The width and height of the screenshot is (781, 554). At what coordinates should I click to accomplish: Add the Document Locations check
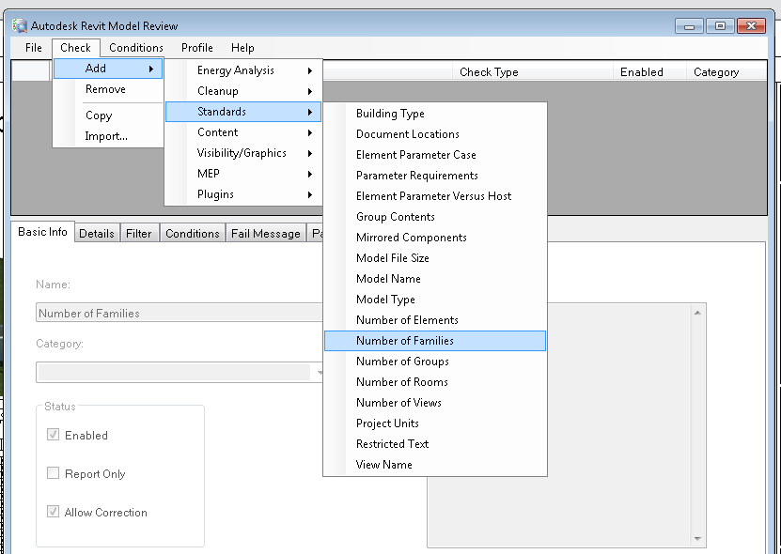pyautogui.click(x=435, y=134)
